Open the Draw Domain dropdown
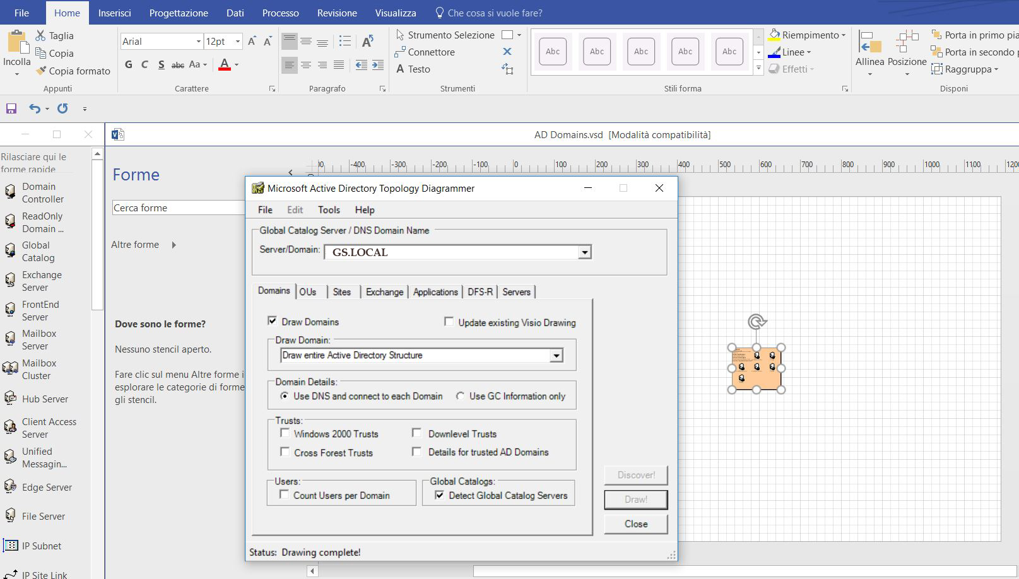 coord(556,356)
